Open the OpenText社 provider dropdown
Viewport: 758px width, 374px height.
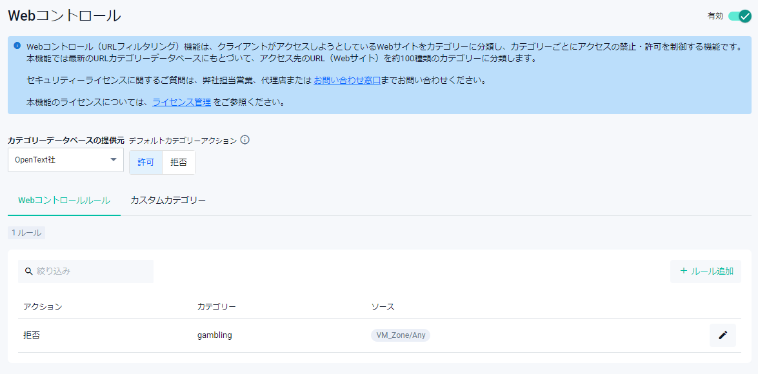(x=65, y=160)
